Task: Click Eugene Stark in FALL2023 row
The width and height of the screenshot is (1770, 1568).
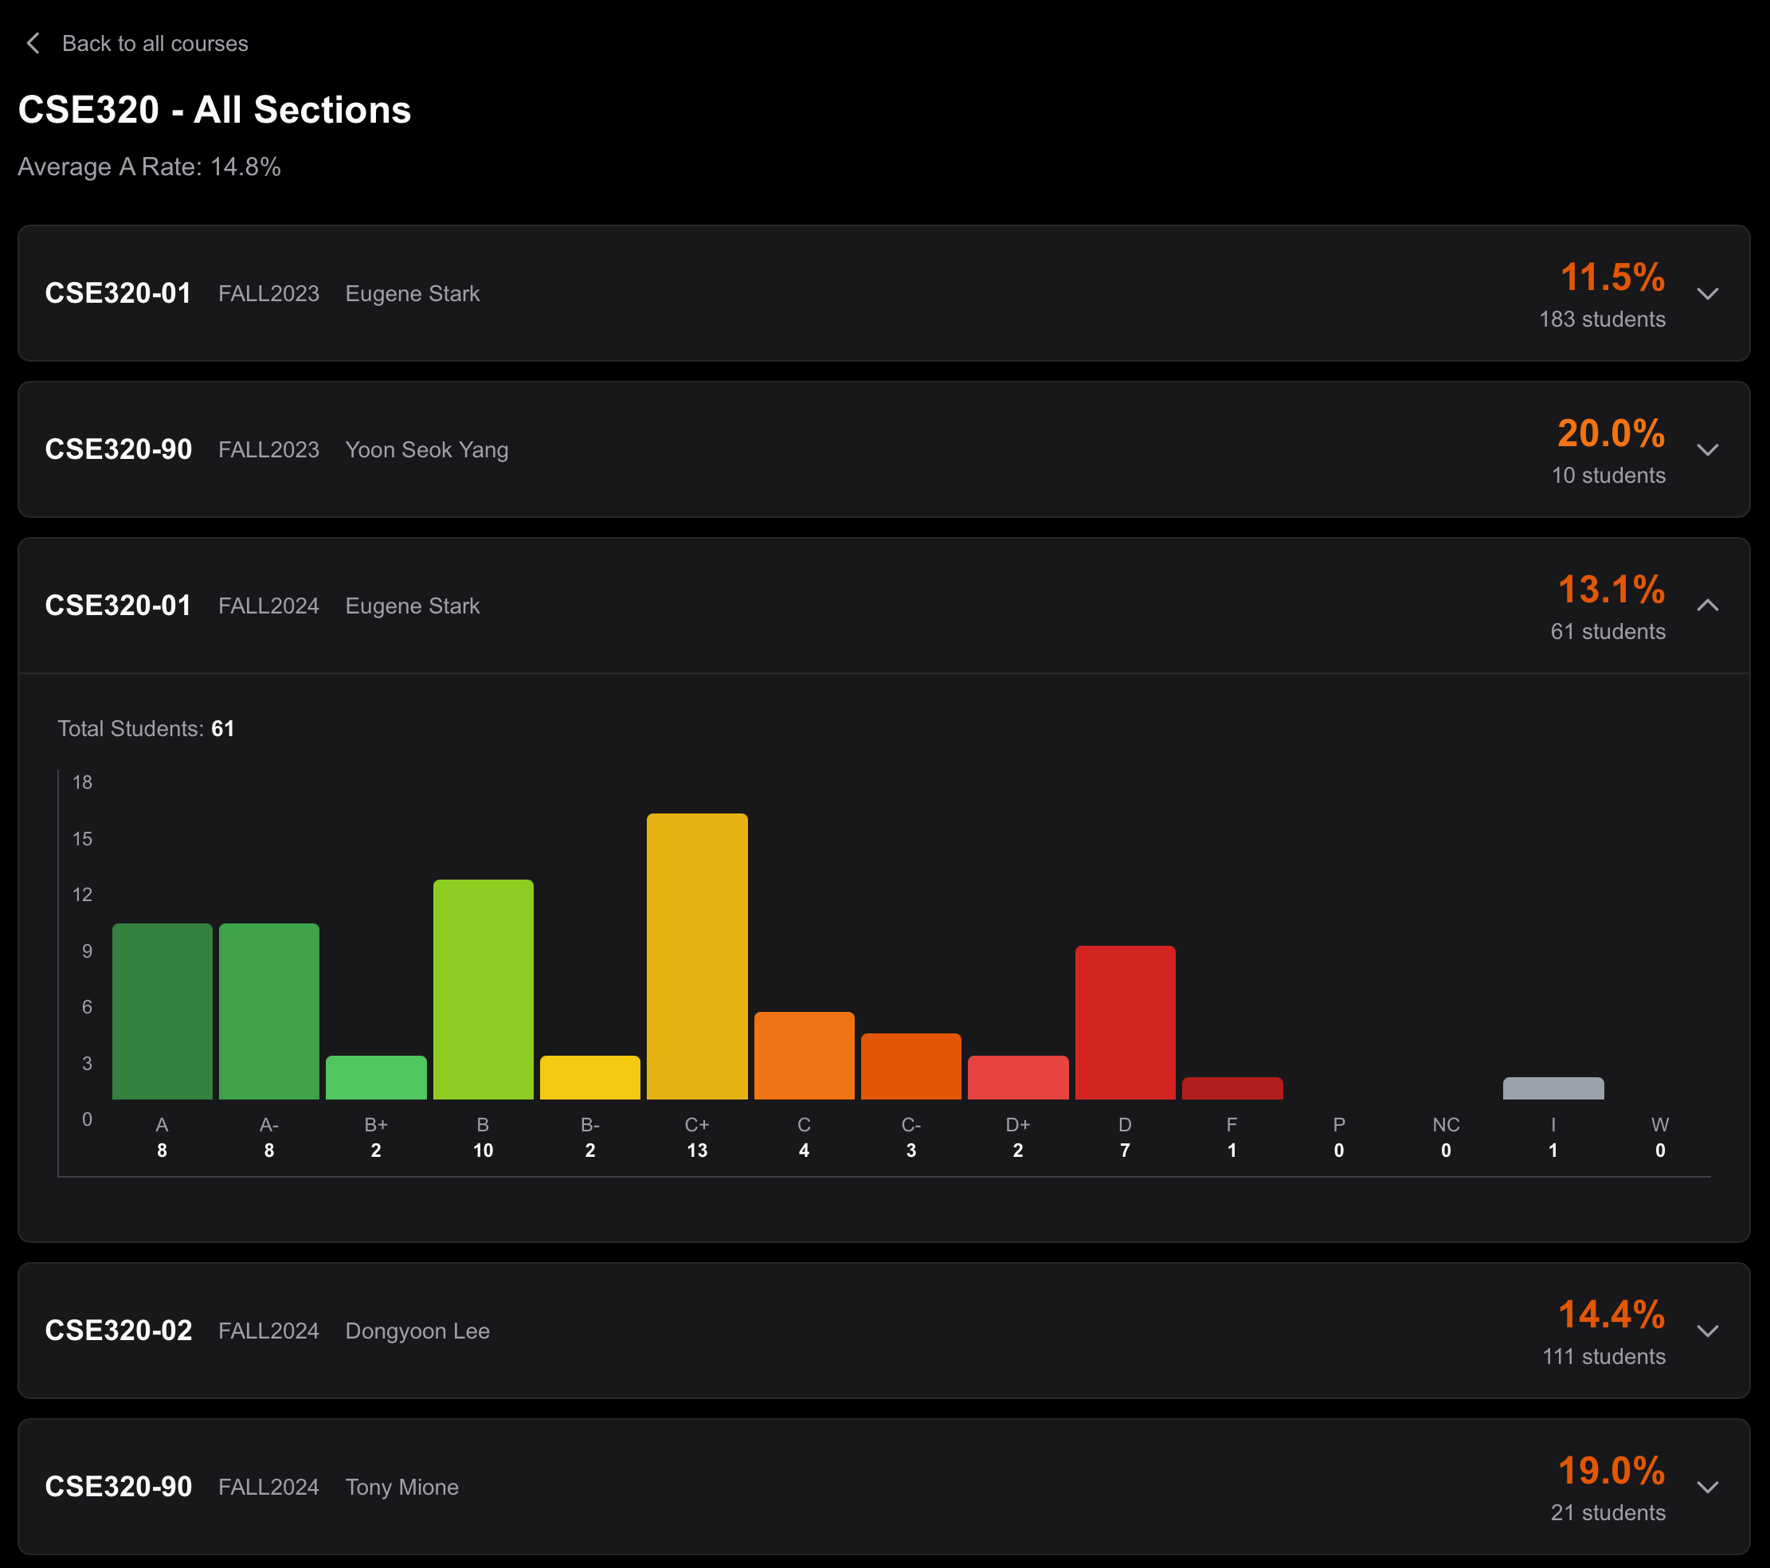Action: click(x=412, y=294)
